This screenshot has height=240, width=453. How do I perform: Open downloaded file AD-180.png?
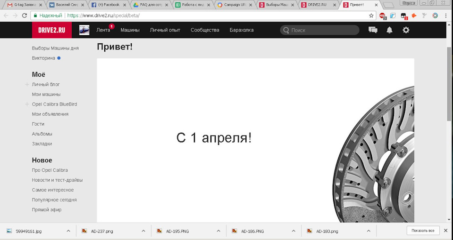point(327,231)
